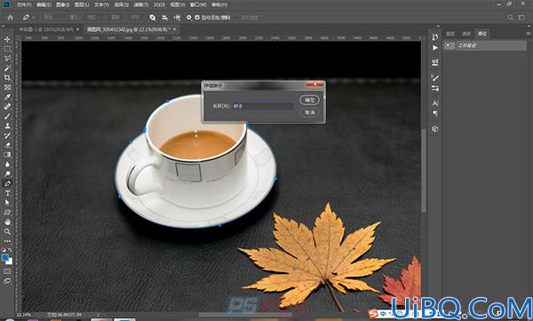The image size is (533, 321).
Task: Select the Blur tool
Action: 7,164
